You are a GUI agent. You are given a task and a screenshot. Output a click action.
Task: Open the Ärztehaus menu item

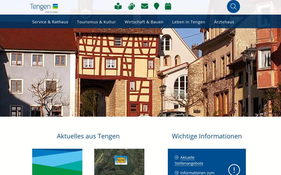[x=224, y=22]
